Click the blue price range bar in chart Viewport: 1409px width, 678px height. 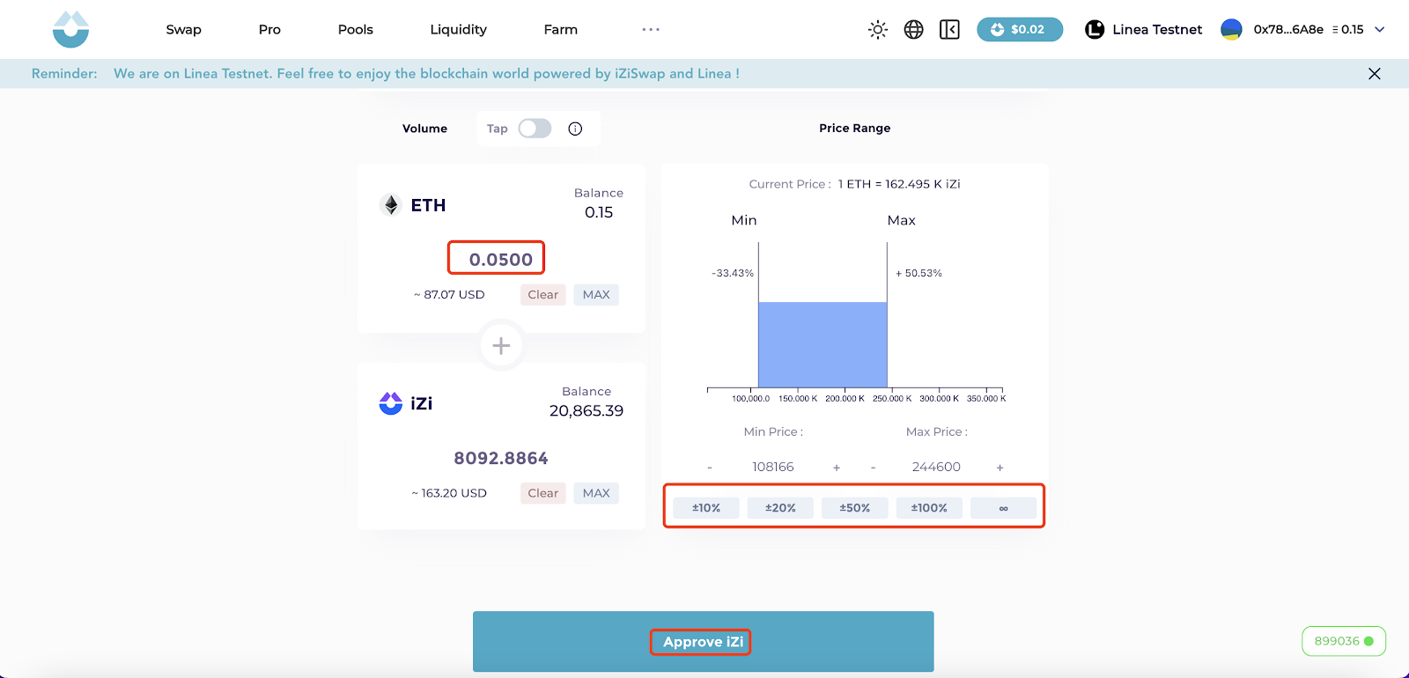click(823, 344)
